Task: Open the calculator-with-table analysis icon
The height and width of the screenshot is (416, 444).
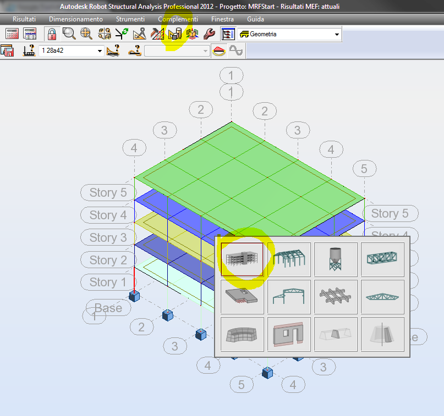Action: pos(30,34)
